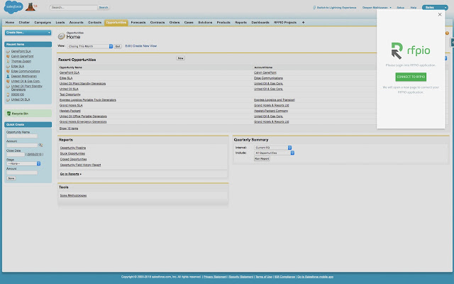Click the Edge SLA recent item icon

[x=8, y=66]
